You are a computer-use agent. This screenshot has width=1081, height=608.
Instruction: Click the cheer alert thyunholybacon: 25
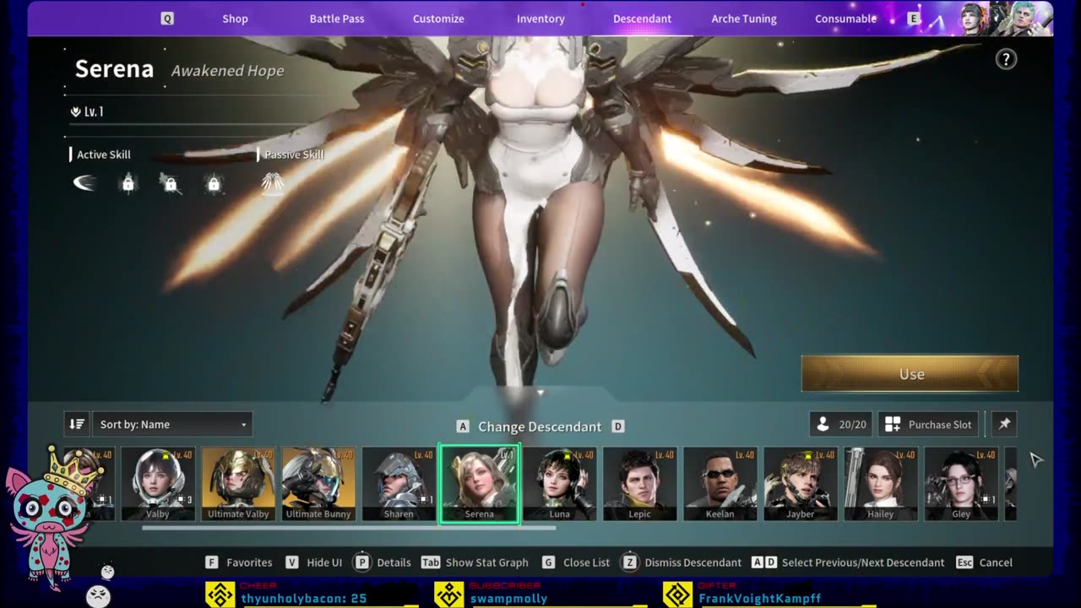tap(304, 598)
